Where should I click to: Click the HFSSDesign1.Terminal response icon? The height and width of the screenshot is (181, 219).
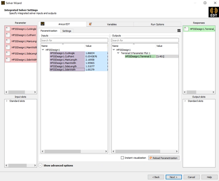point(186,29)
